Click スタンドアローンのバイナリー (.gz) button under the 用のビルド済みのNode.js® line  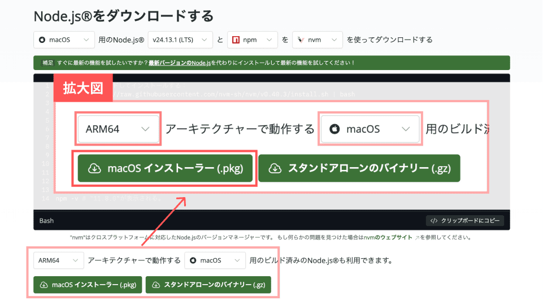coord(208,285)
